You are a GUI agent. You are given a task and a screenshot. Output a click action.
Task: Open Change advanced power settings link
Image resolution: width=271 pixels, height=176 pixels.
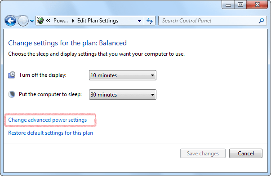click(x=48, y=120)
